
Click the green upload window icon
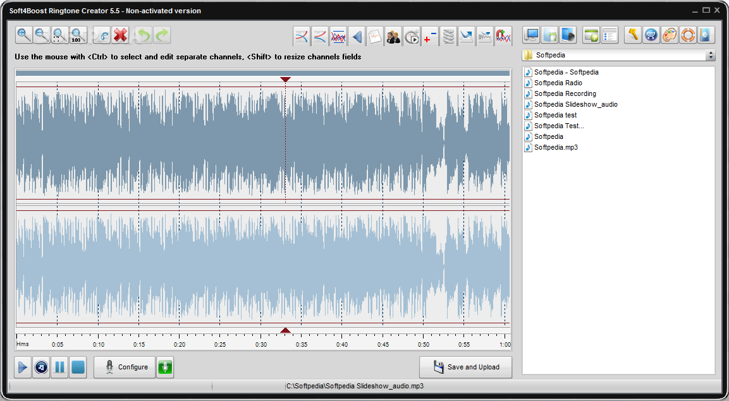coord(591,35)
